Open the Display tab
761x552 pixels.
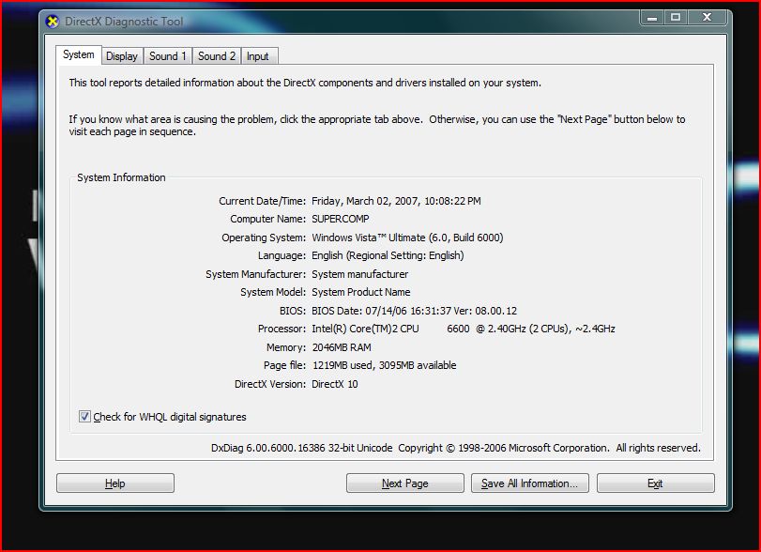click(122, 56)
